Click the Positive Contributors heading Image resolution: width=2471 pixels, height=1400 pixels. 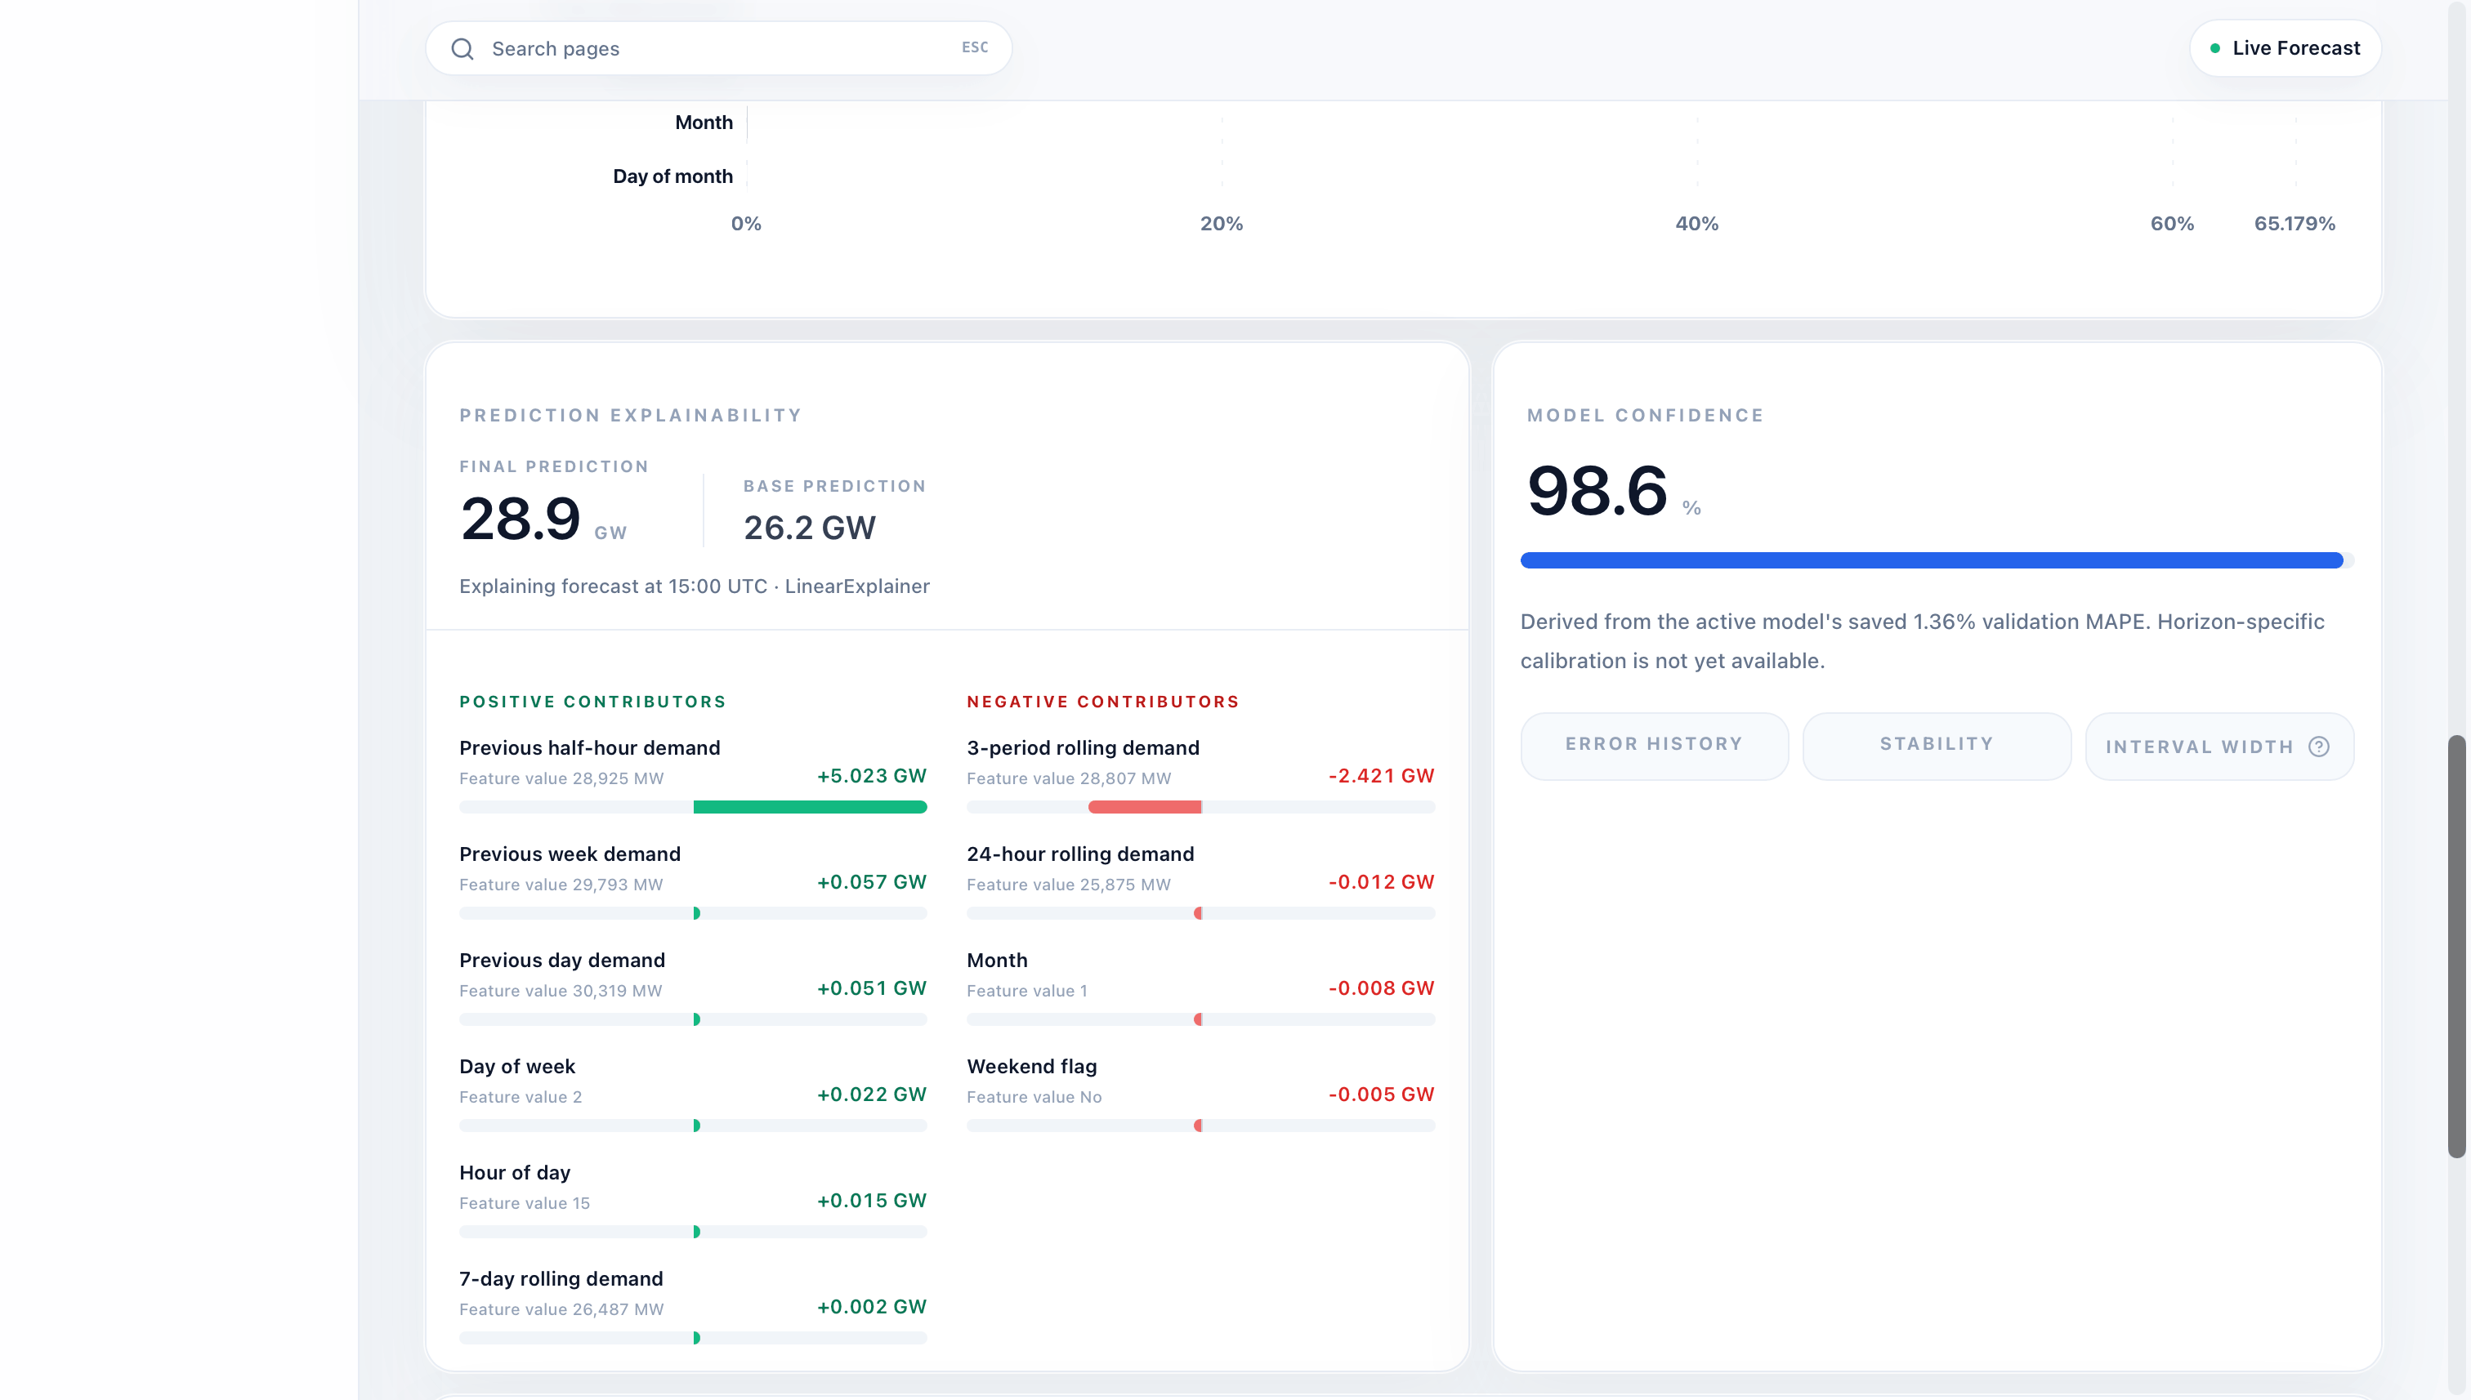tap(592, 702)
